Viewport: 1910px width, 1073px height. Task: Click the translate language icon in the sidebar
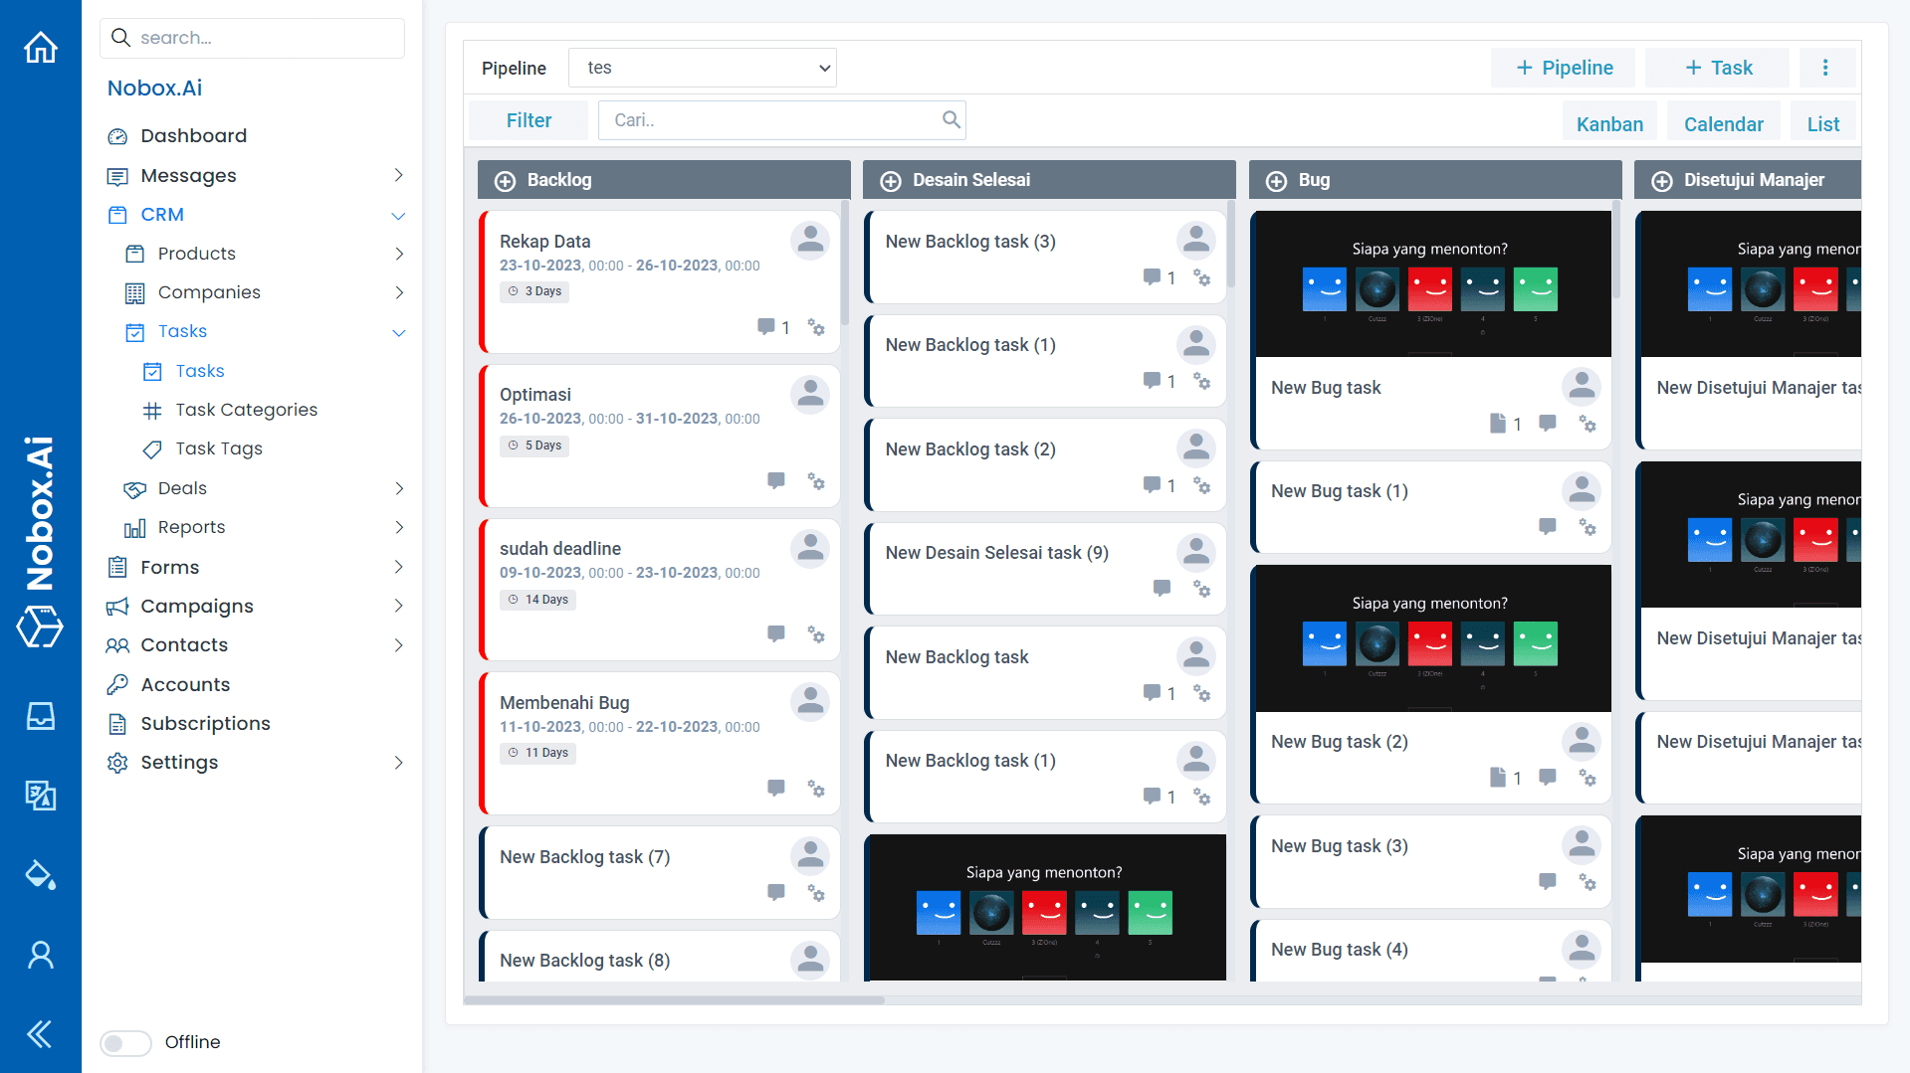pos(41,795)
